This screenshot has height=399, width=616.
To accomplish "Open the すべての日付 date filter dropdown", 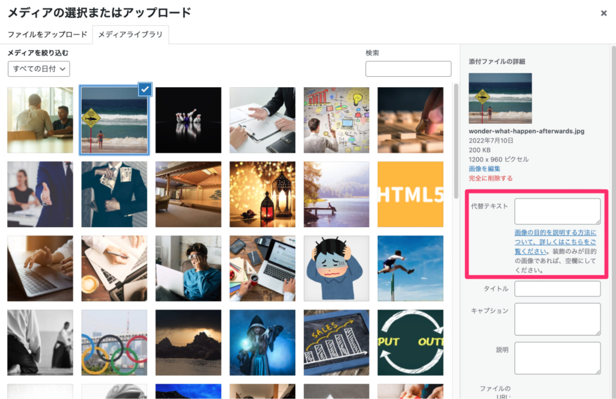I will [38, 69].
